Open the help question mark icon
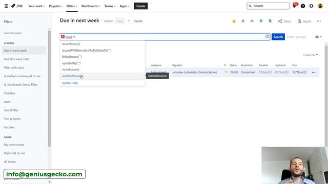 click(303, 6)
